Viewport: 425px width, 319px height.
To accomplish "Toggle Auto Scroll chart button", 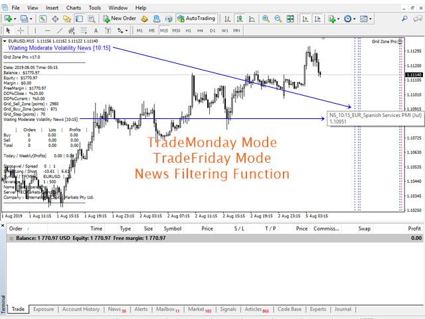I will (x=305, y=19).
